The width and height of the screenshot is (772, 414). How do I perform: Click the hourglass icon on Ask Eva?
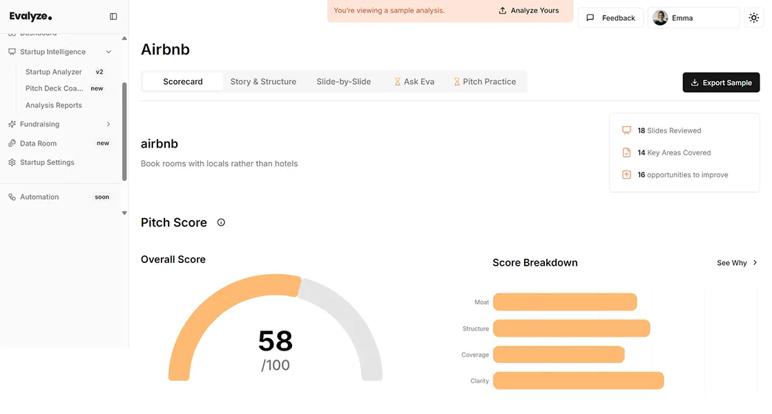tap(397, 81)
